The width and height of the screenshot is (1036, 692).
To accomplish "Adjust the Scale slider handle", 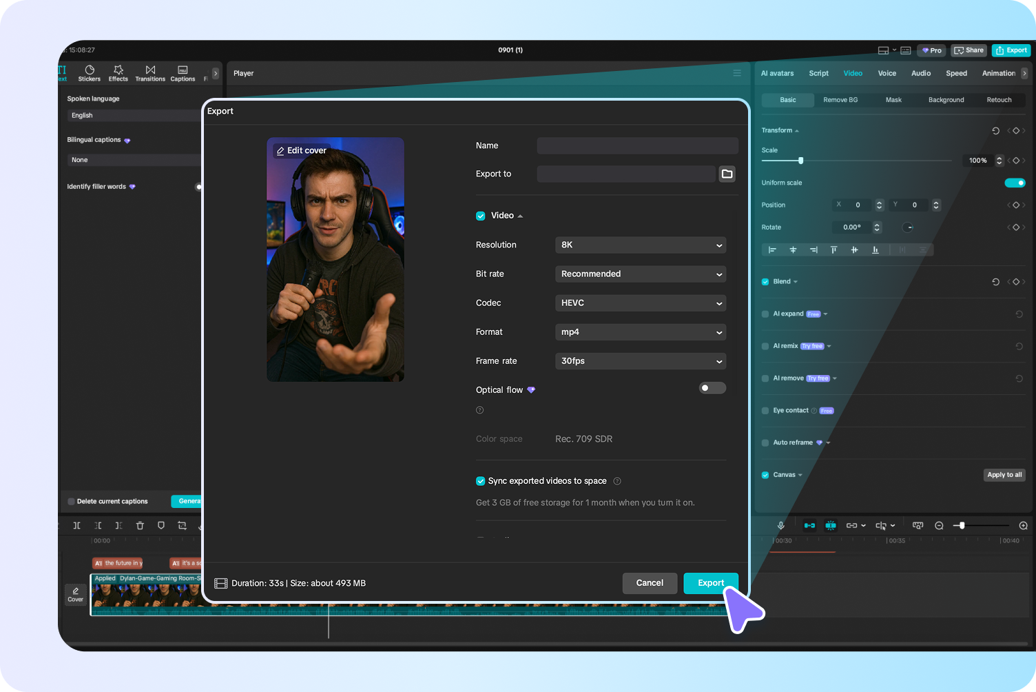I will pyautogui.click(x=800, y=161).
